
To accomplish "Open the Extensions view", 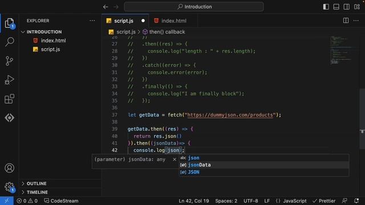I will click(x=9, y=99).
